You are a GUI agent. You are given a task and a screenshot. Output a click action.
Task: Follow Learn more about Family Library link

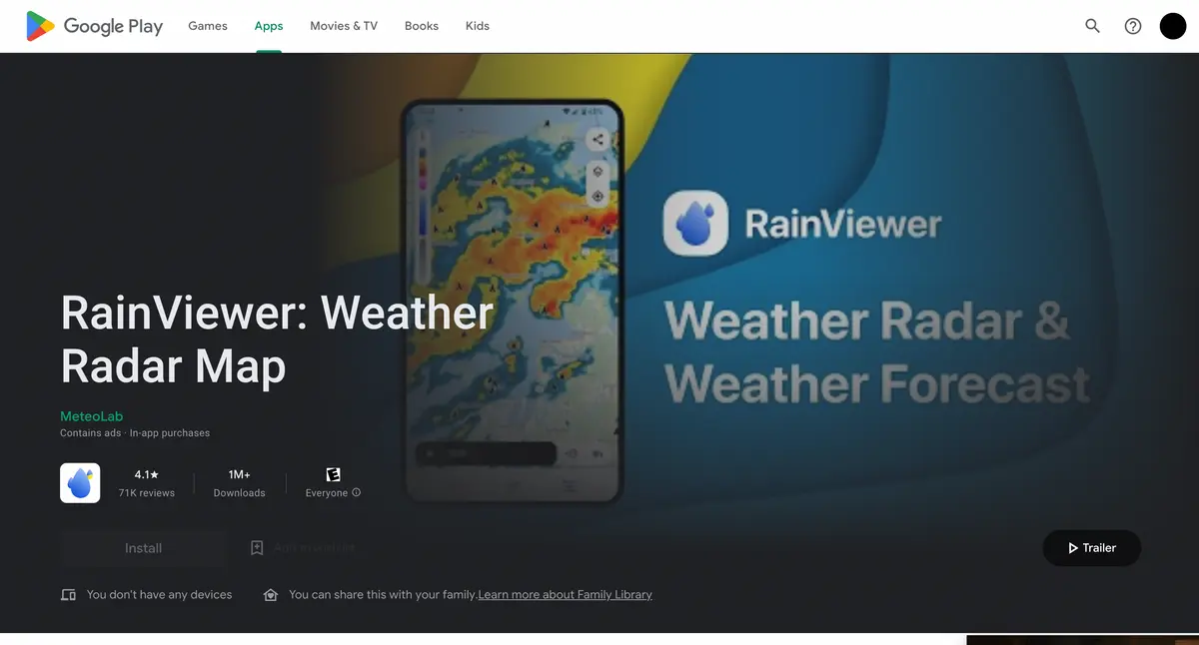565,595
